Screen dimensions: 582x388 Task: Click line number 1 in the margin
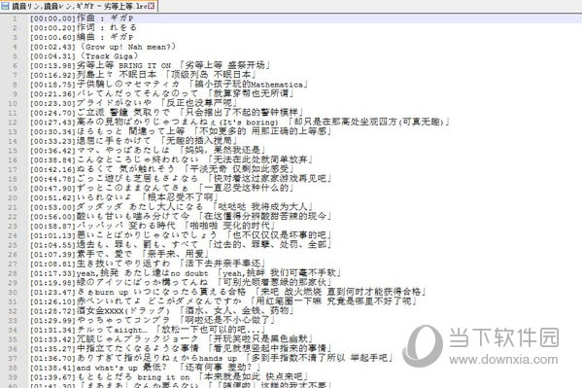point(15,18)
